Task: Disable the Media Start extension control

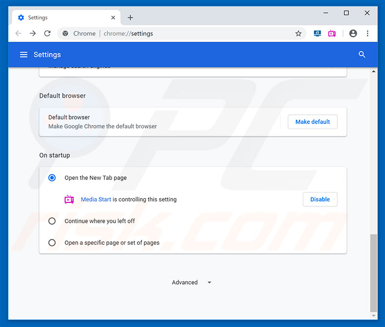Action: [320, 200]
